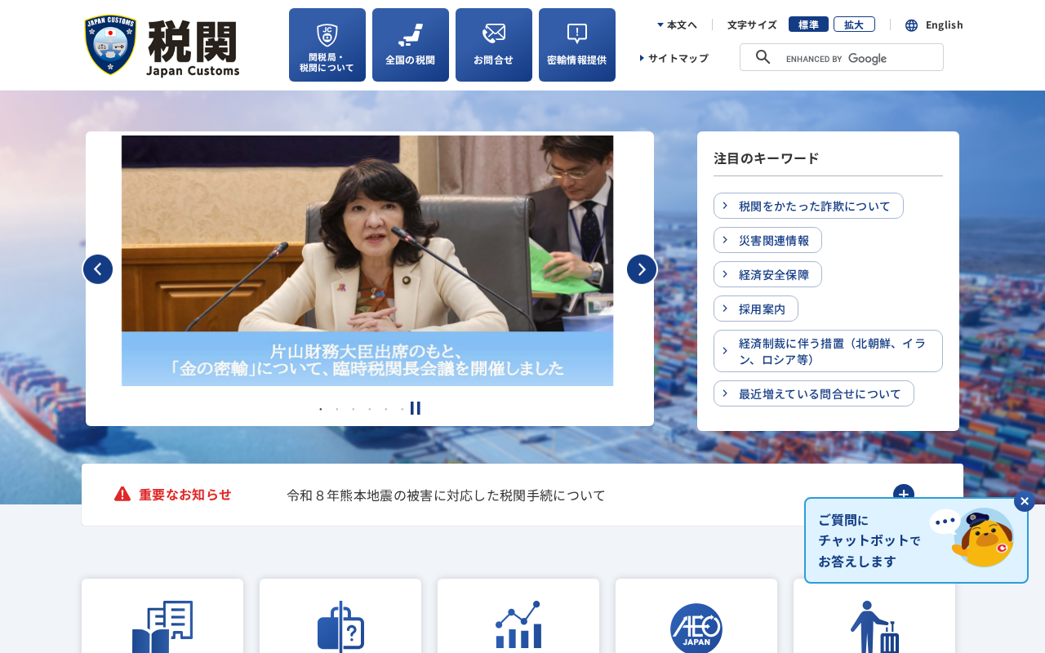The width and height of the screenshot is (1045, 653).
Task: Open the 密輸情報提供 report icon tile
Action: point(577,45)
